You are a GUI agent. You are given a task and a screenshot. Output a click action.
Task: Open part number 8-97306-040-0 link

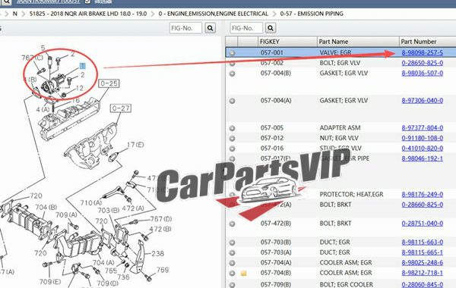423,100
